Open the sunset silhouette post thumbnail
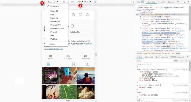The image size is (191, 102). pyautogui.click(x=50, y=92)
